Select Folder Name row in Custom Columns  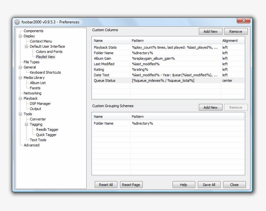(168, 53)
